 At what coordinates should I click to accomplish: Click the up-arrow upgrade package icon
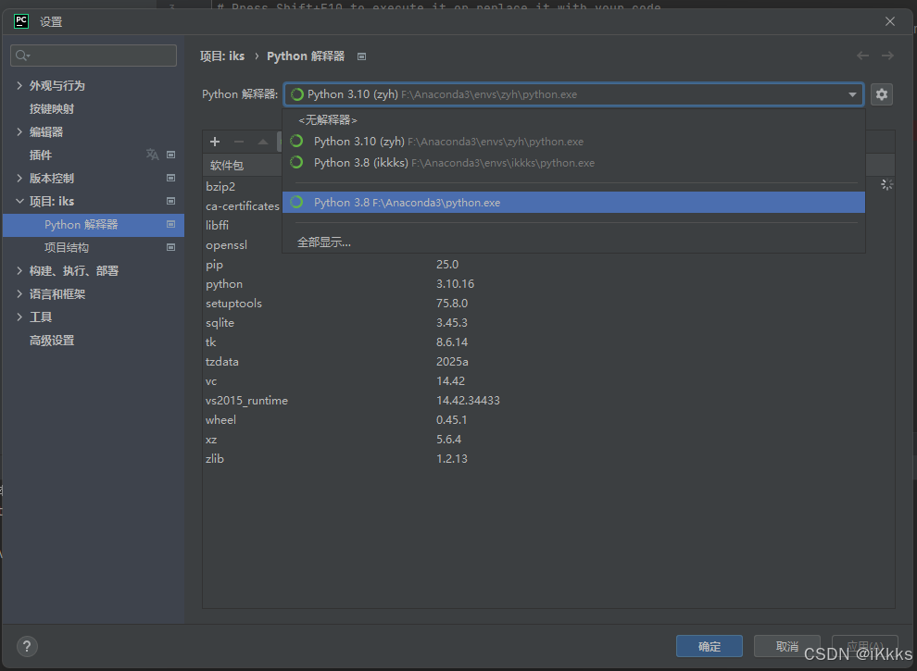pos(263,142)
